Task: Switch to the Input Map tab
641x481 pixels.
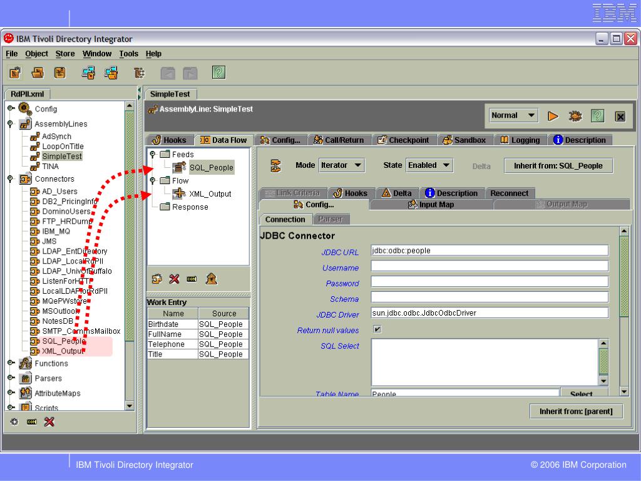Action: pos(431,205)
